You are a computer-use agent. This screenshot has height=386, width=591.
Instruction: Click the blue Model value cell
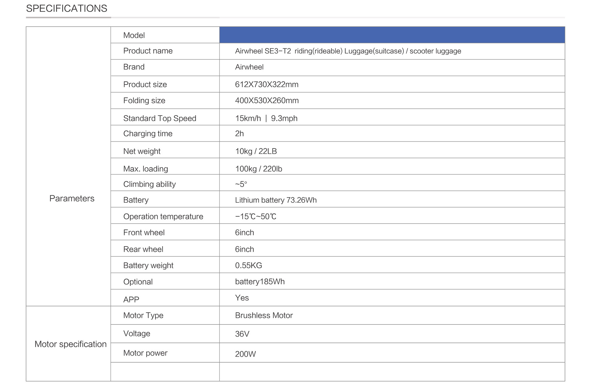[392, 35]
